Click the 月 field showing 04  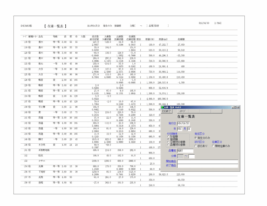pyautogui.click(x=189, y=129)
